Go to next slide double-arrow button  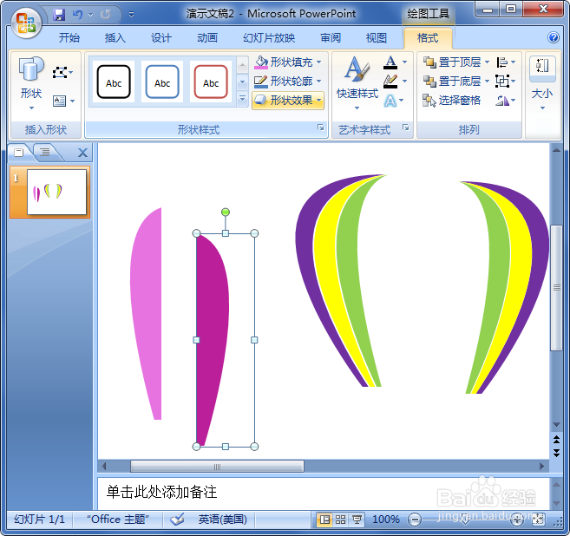pyautogui.click(x=556, y=453)
